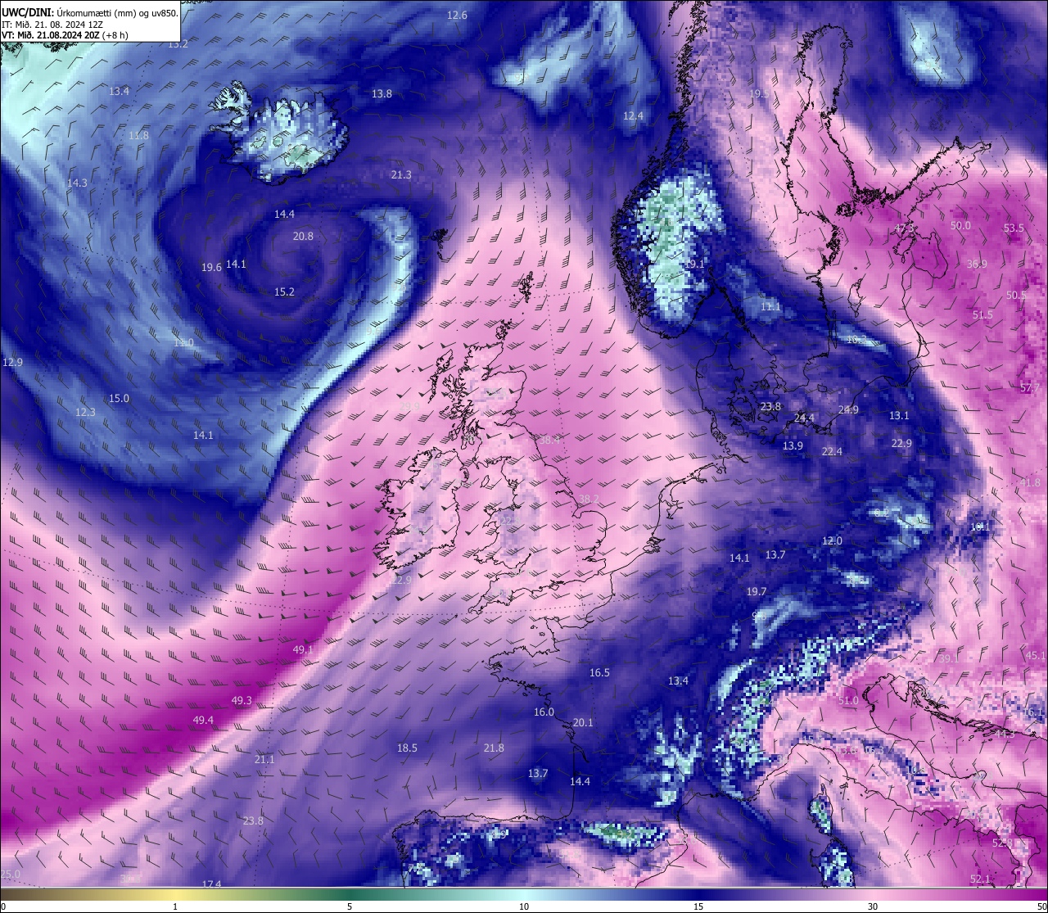1048x913 pixels.
Task: Select the 21.3 precipitable water value
Action: [401, 175]
